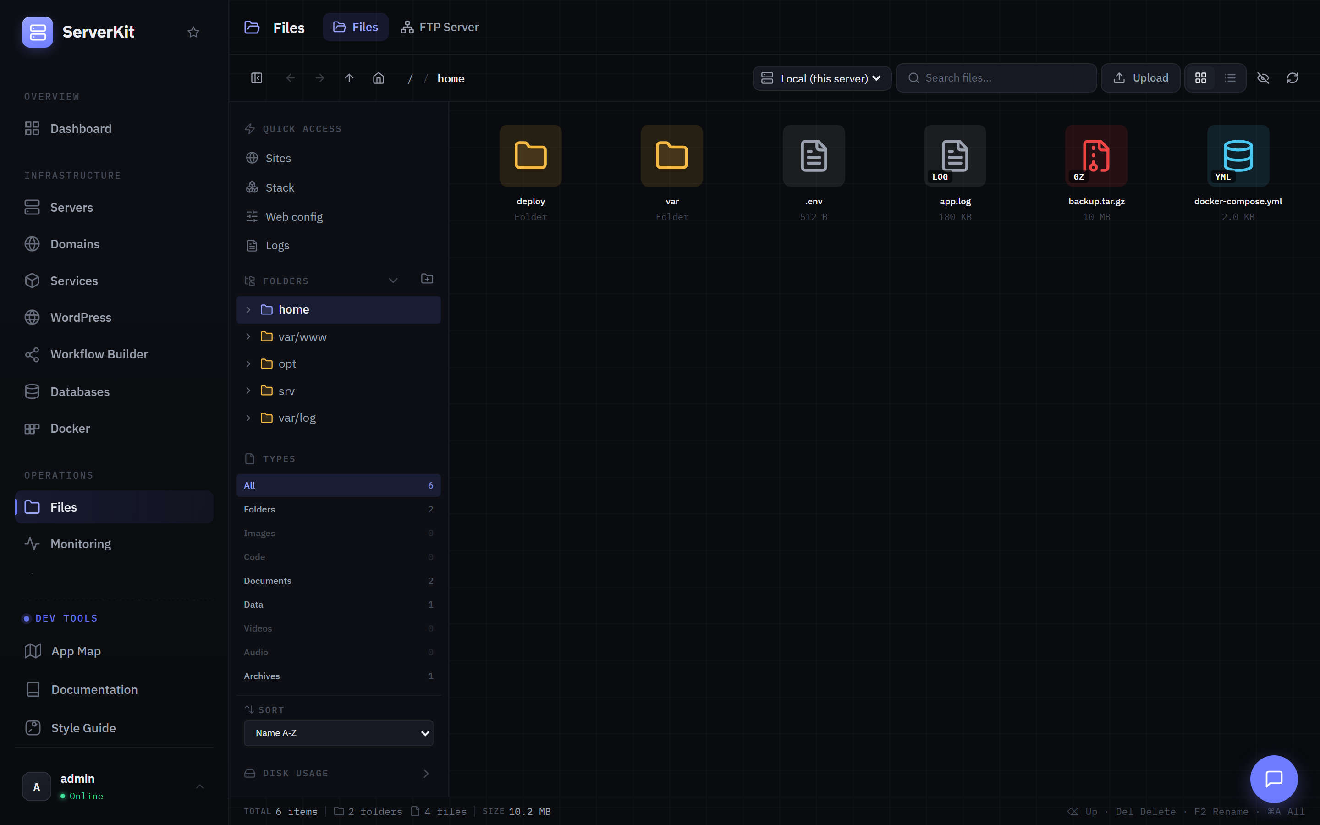
Task: Filter by Data type
Action: (338, 605)
